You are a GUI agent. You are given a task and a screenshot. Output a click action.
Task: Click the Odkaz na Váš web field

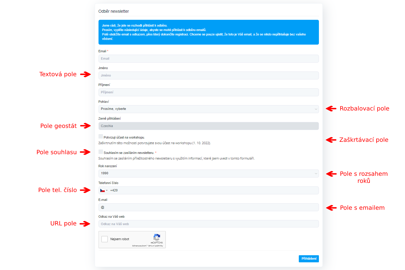pos(209,224)
